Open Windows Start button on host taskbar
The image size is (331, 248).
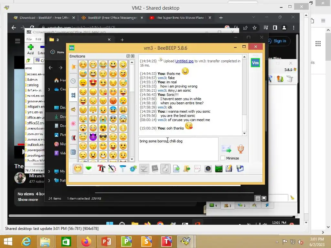[8, 241]
